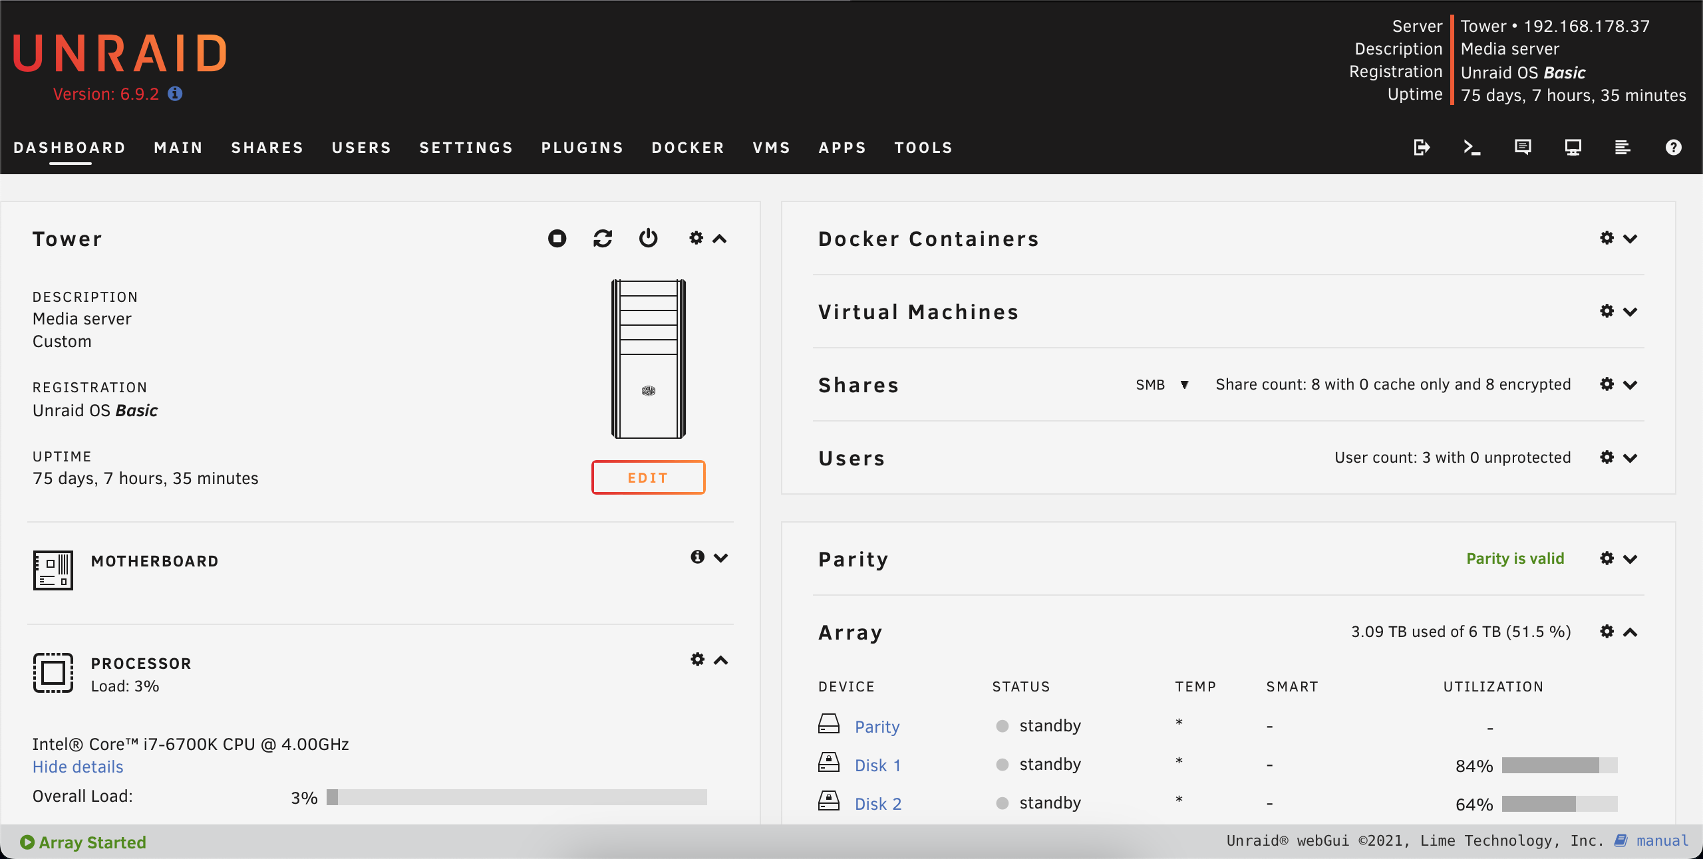Click the UNRAID logo
Image resolution: width=1703 pixels, height=859 pixels.
120,54
